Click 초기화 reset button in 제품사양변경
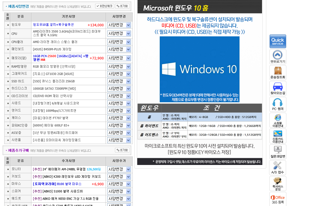Screen dimensions: 309x206 point(122,6)
